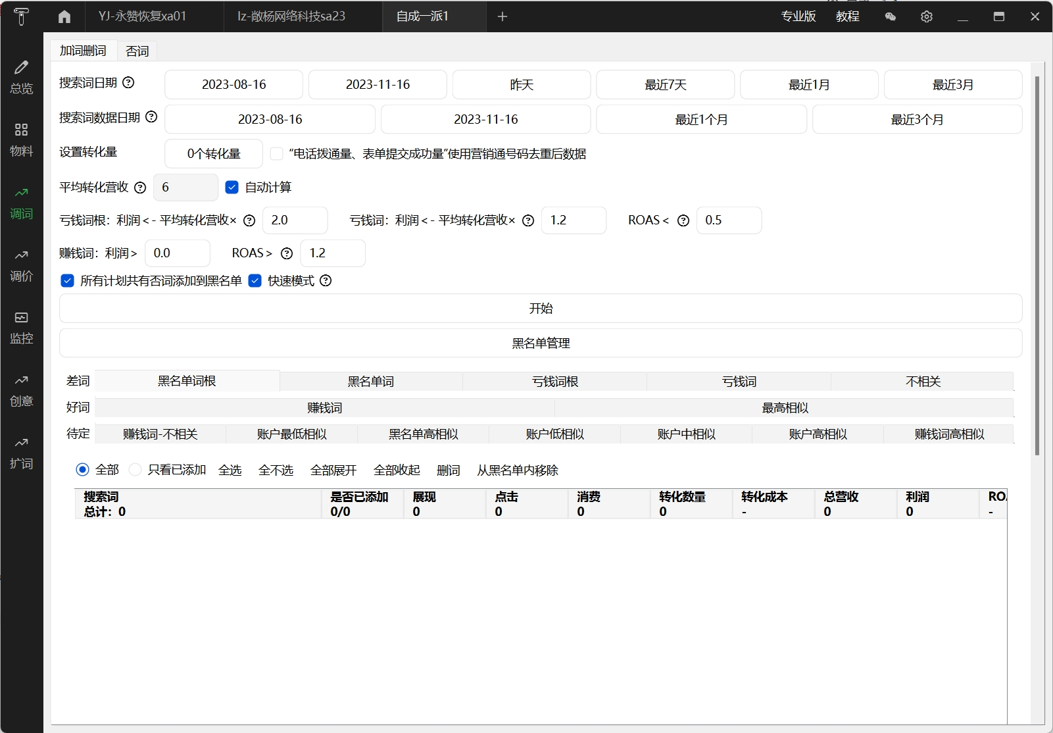The width and height of the screenshot is (1053, 733).
Task: Toggle the 自动计算 checkbox
Action: click(232, 187)
